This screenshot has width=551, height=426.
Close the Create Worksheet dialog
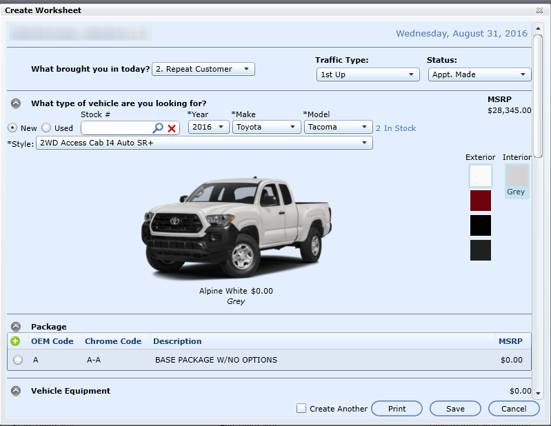pos(539,10)
